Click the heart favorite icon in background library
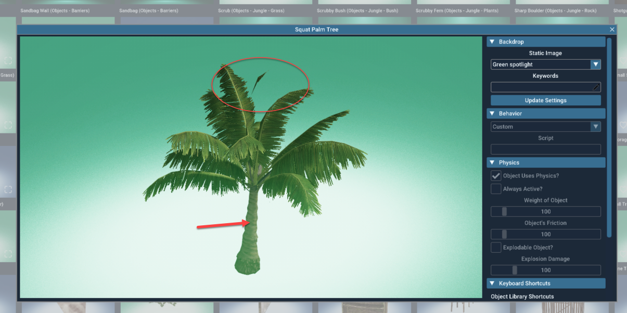 pos(623,125)
